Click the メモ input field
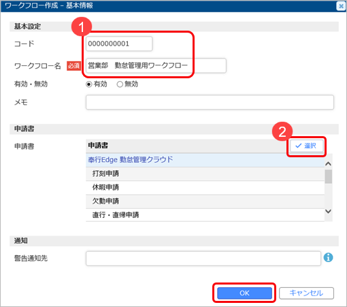 coord(210,102)
